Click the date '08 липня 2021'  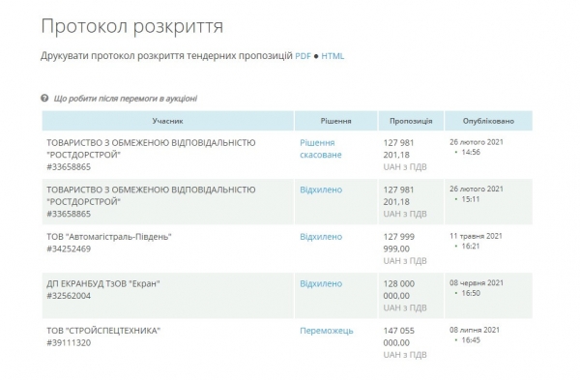[475, 330]
